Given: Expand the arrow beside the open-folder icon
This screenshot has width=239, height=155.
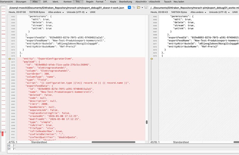Looking at the screenshot, I should (142, 8).
